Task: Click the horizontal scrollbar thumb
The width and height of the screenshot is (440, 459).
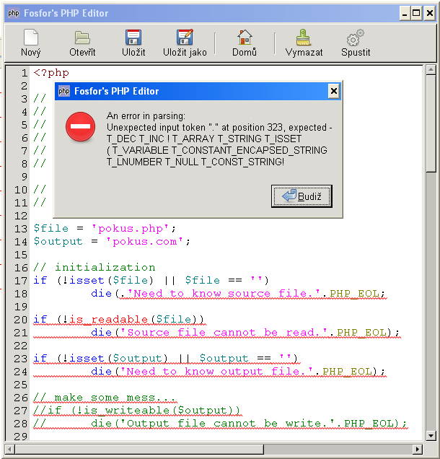Action: point(139,449)
